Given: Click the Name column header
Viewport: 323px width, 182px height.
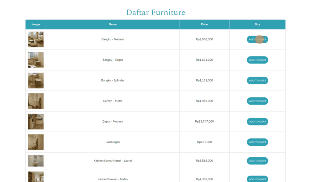Looking at the screenshot, I should pyautogui.click(x=113, y=24).
